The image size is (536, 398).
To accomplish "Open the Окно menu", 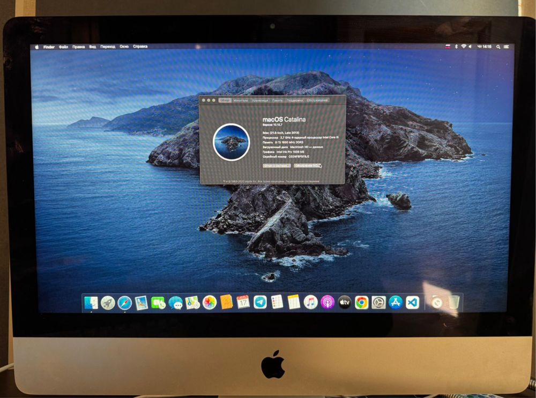I will point(124,47).
